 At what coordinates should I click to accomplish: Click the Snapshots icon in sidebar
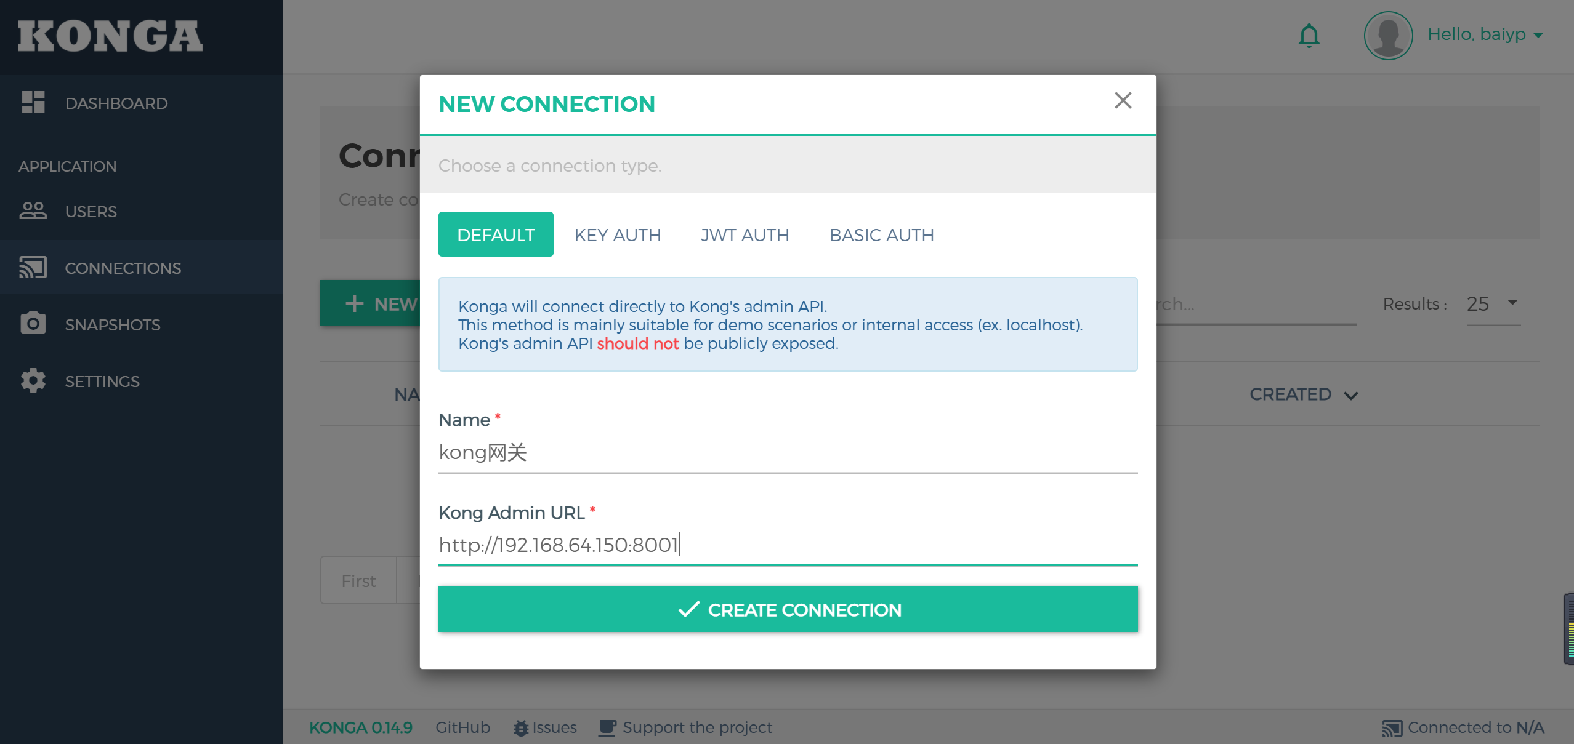click(x=30, y=324)
